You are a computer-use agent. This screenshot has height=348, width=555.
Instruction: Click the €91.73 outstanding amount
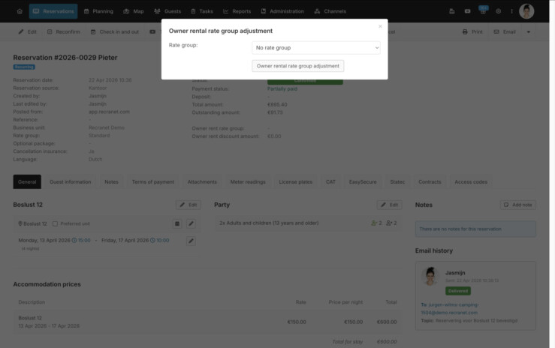click(x=275, y=112)
